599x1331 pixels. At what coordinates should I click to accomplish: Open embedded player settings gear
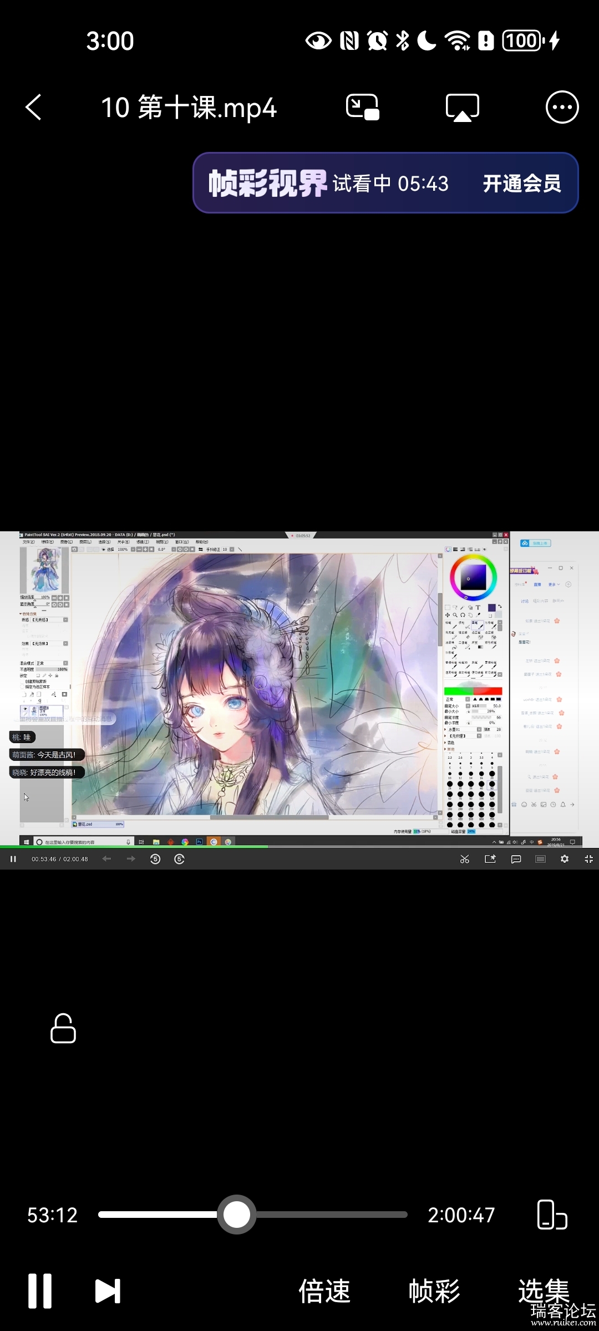pos(565,859)
